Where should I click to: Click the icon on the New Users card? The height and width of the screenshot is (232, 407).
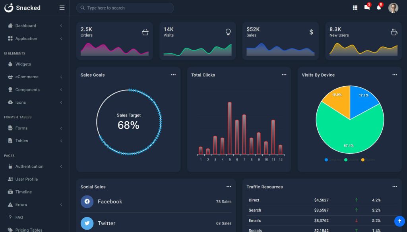point(394,32)
